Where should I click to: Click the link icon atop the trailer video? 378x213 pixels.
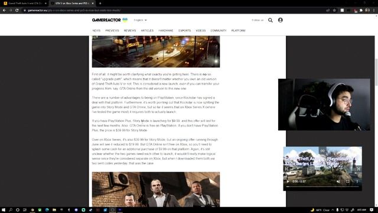pyautogui.click(x=322, y=151)
